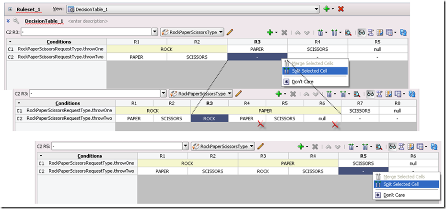Collapse the Conditions header triangle in five-rule table
The width and height of the screenshot is (446, 209).
click(x=10, y=42)
